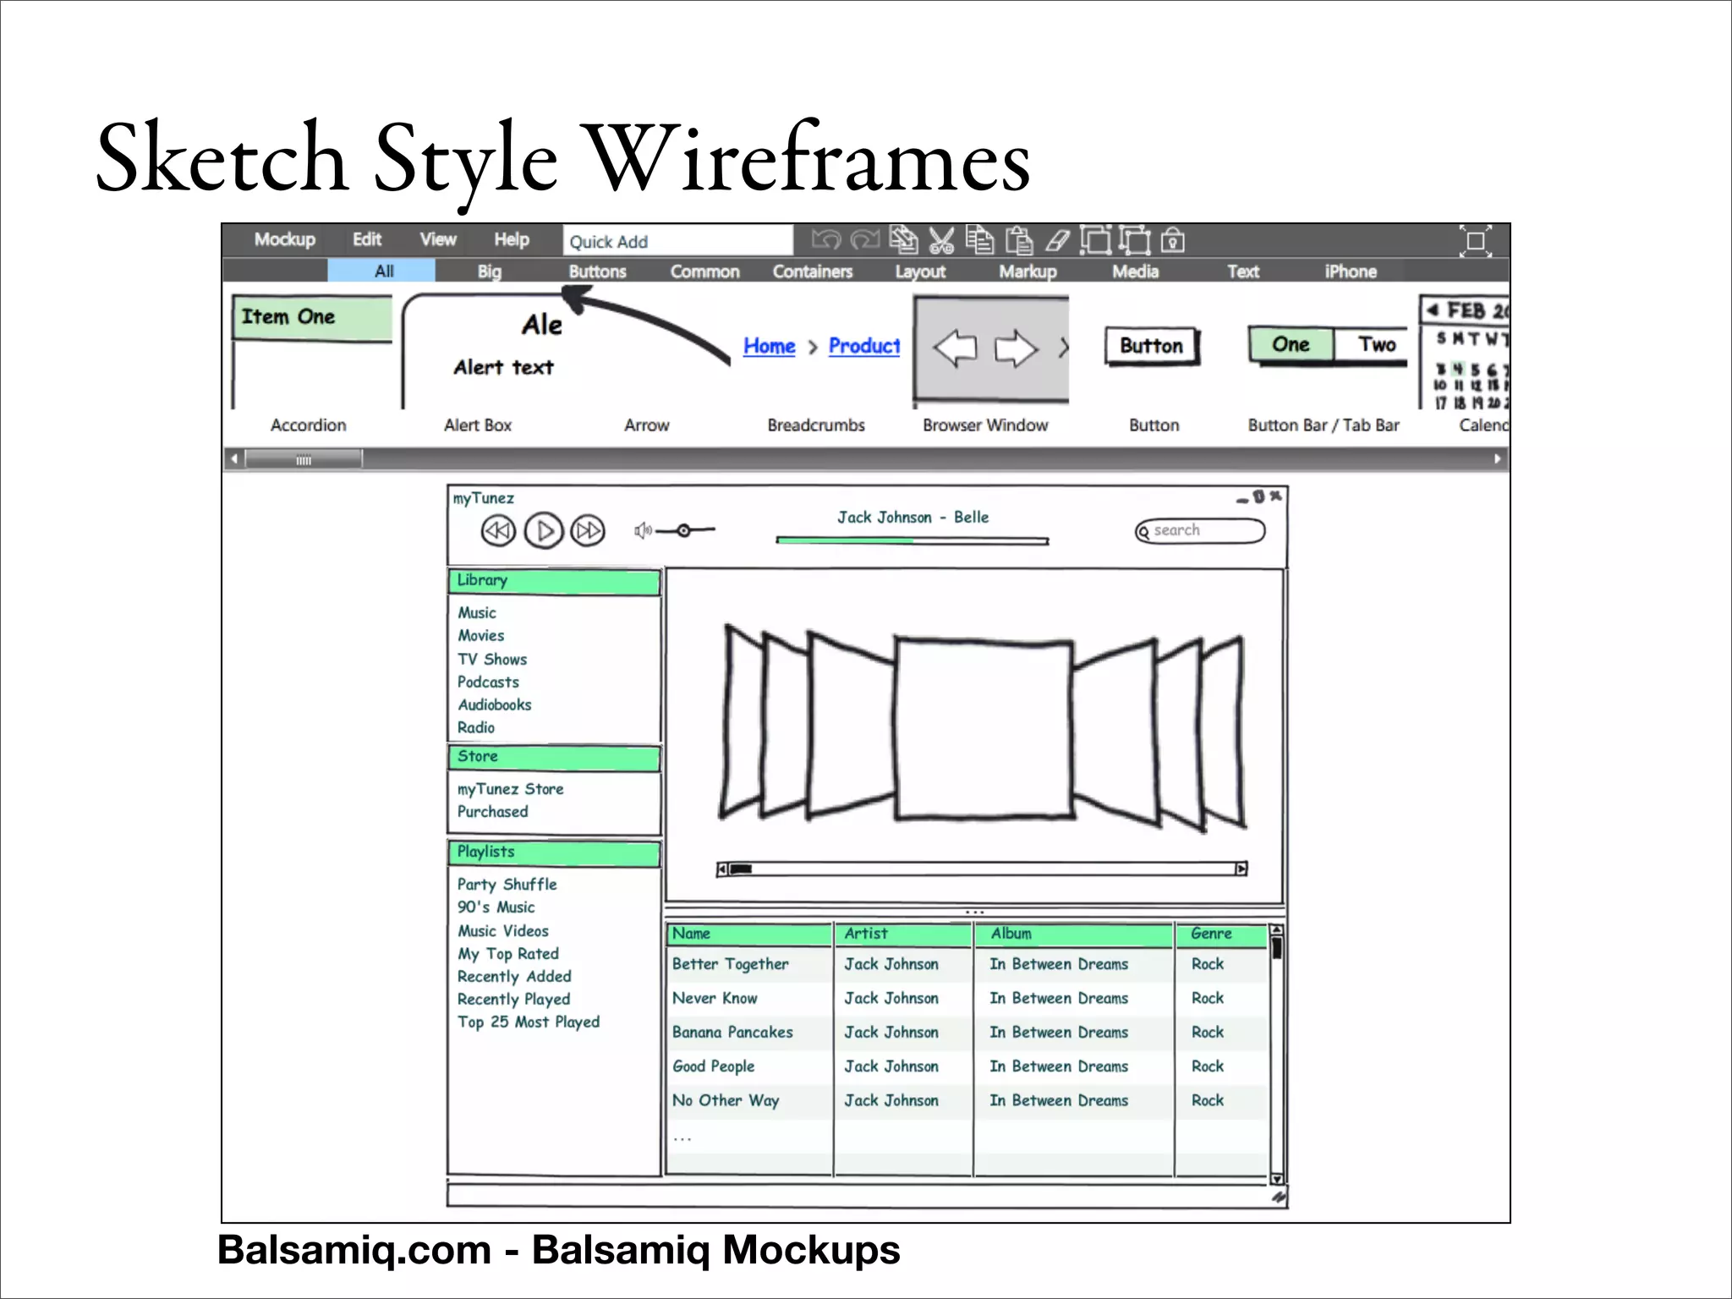Open the Edit menu

point(367,239)
